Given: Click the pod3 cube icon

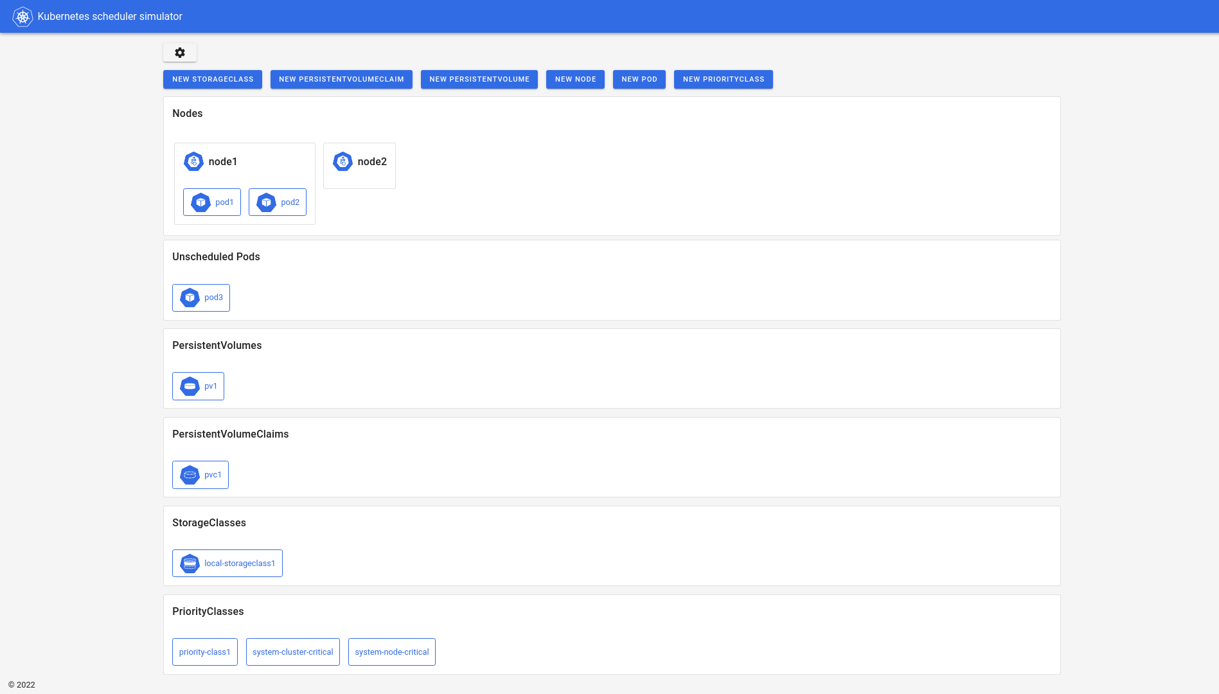Looking at the screenshot, I should [x=190, y=298].
